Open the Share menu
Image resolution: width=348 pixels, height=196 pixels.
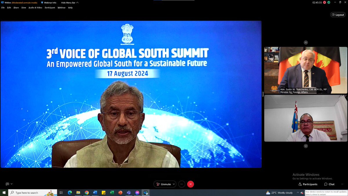pyautogui.click(x=16, y=8)
